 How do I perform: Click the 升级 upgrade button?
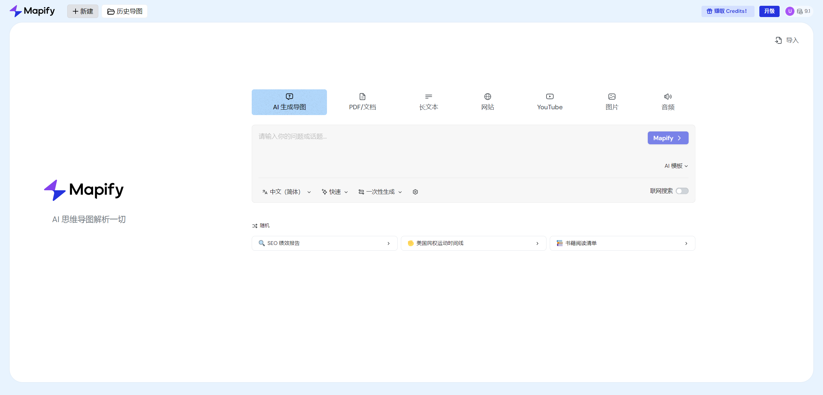coord(769,11)
